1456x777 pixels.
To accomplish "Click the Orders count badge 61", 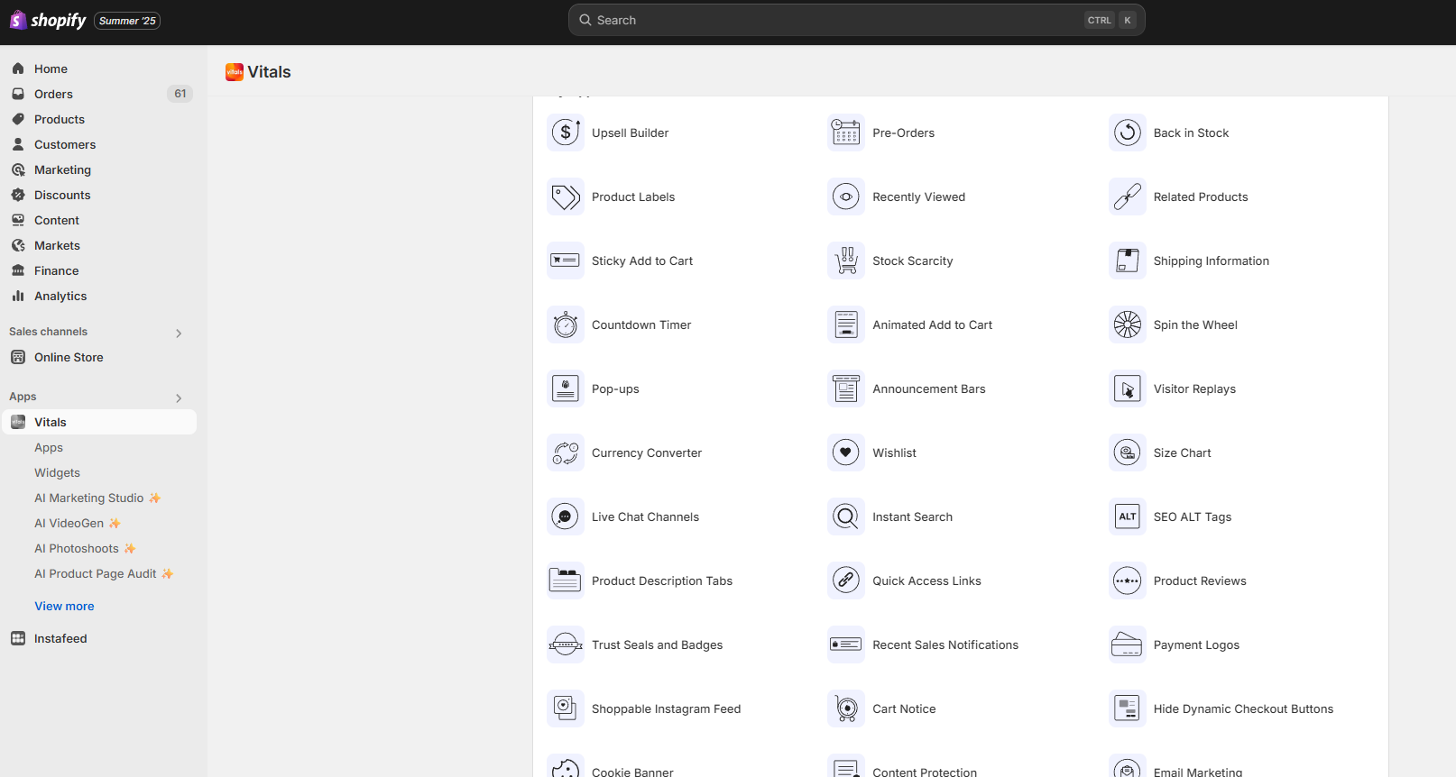I will 180,94.
